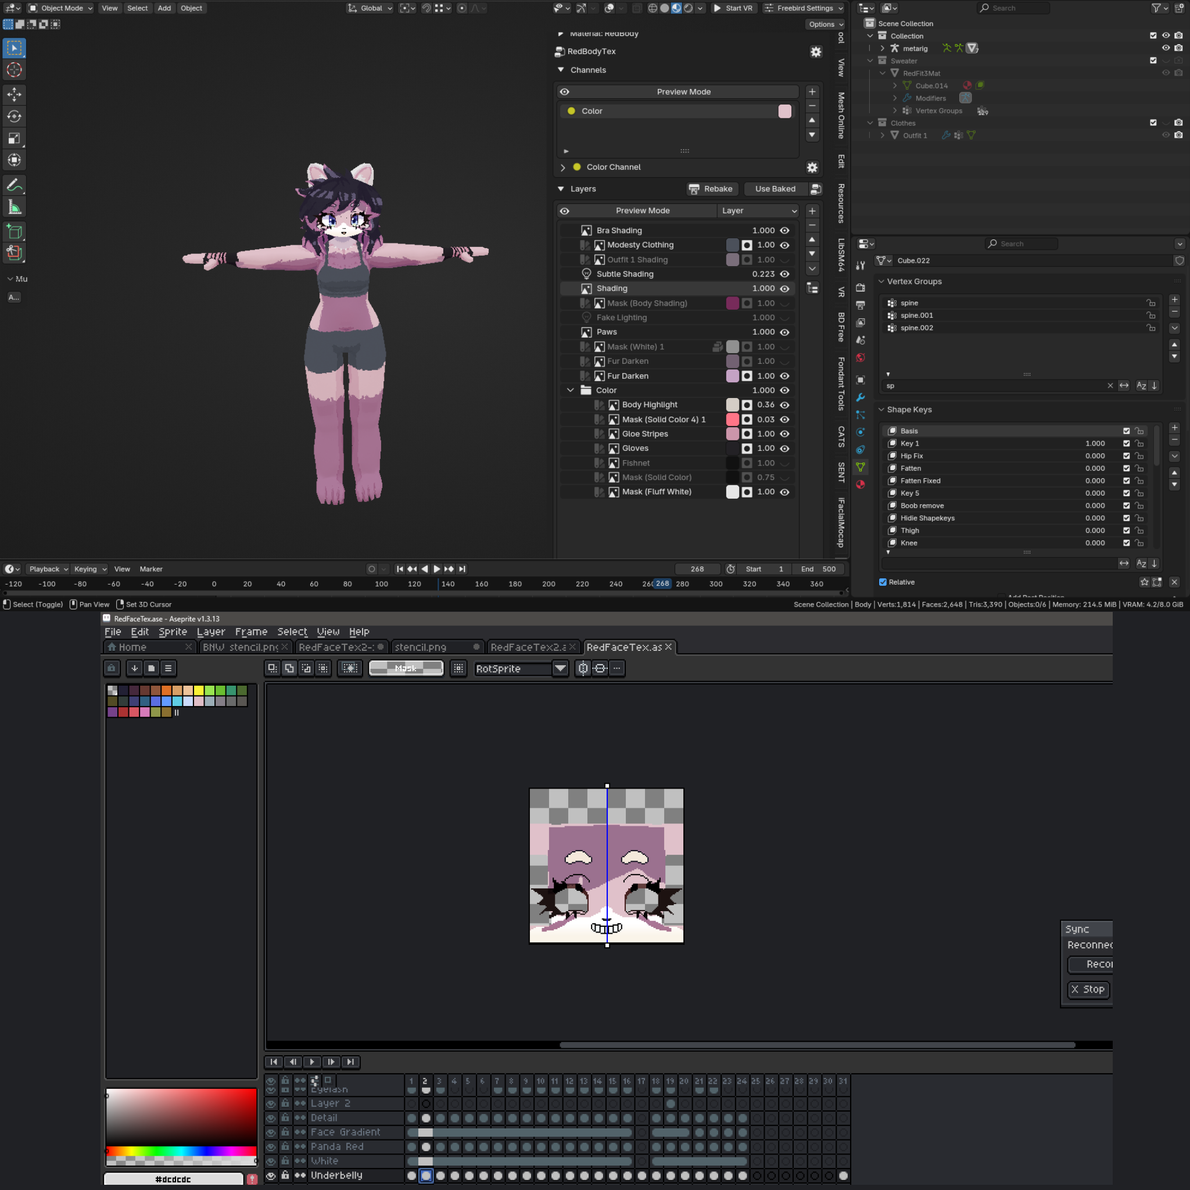Select the Transform tool in Blender toolbar
The image size is (1190, 1190).
click(14, 160)
